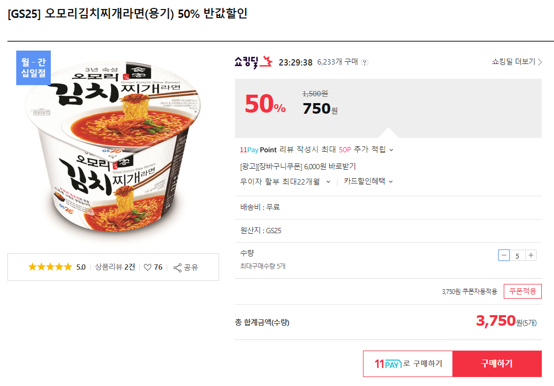Viewport: 554px width, 386px height.
Task: Click the Shocking Deal logo icon
Action: pyautogui.click(x=253, y=62)
